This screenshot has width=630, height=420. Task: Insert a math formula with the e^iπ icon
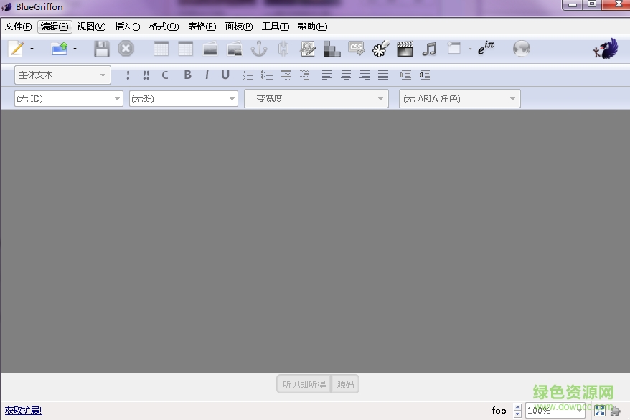[x=486, y=48]
